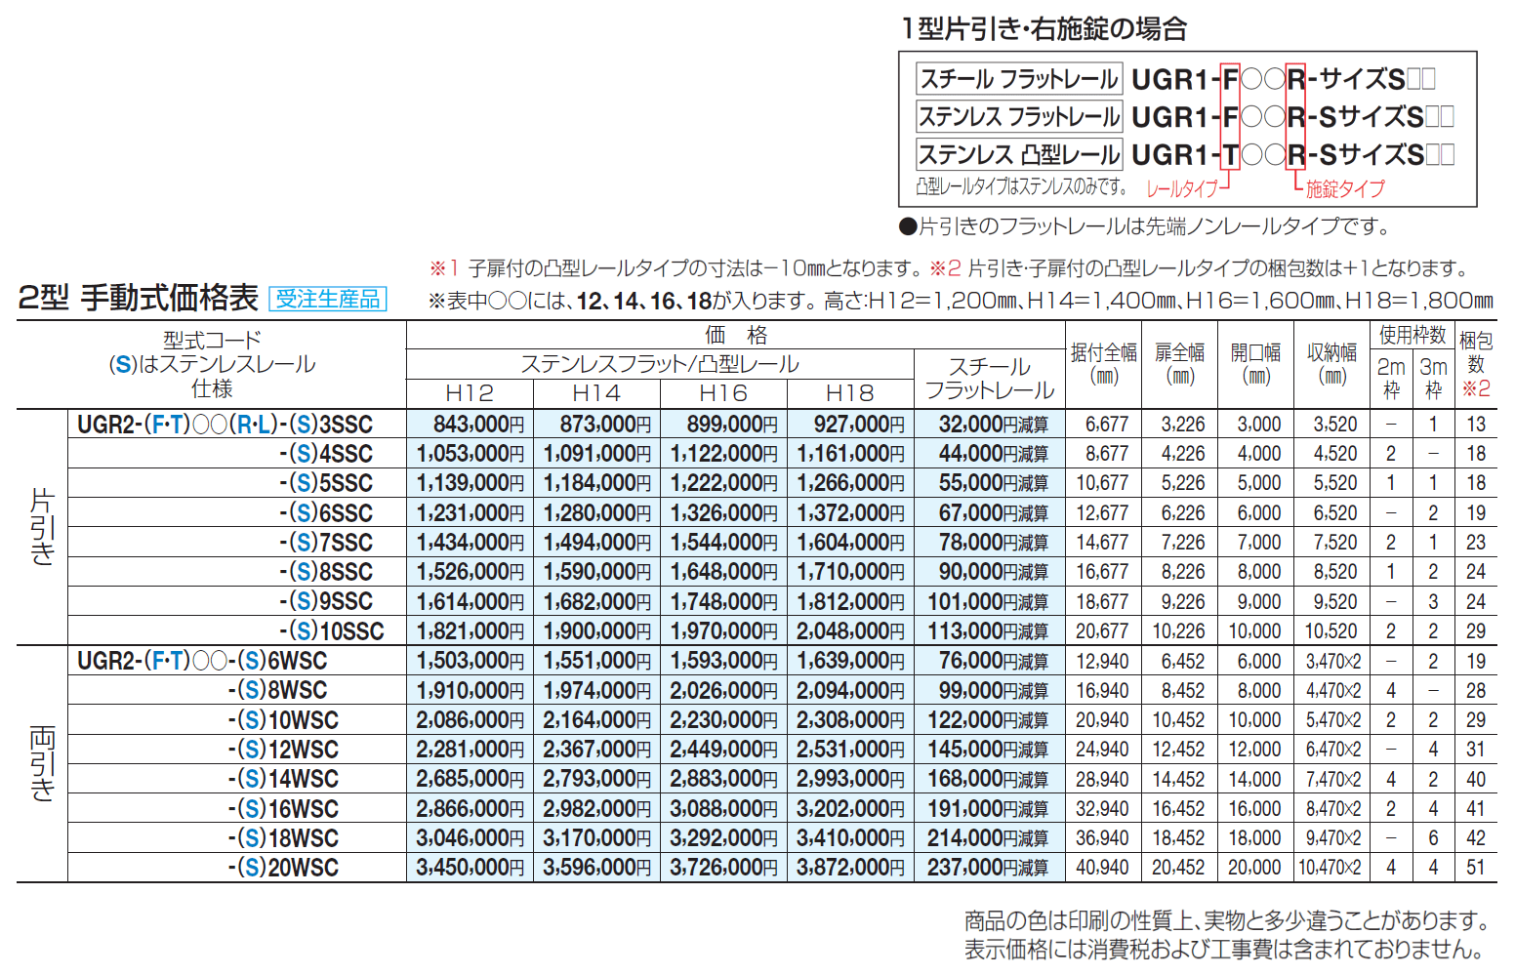Click the スチール フラットレール label box
The image size is (1515, 975).
pyautogui.click(x=1018, y=79)
